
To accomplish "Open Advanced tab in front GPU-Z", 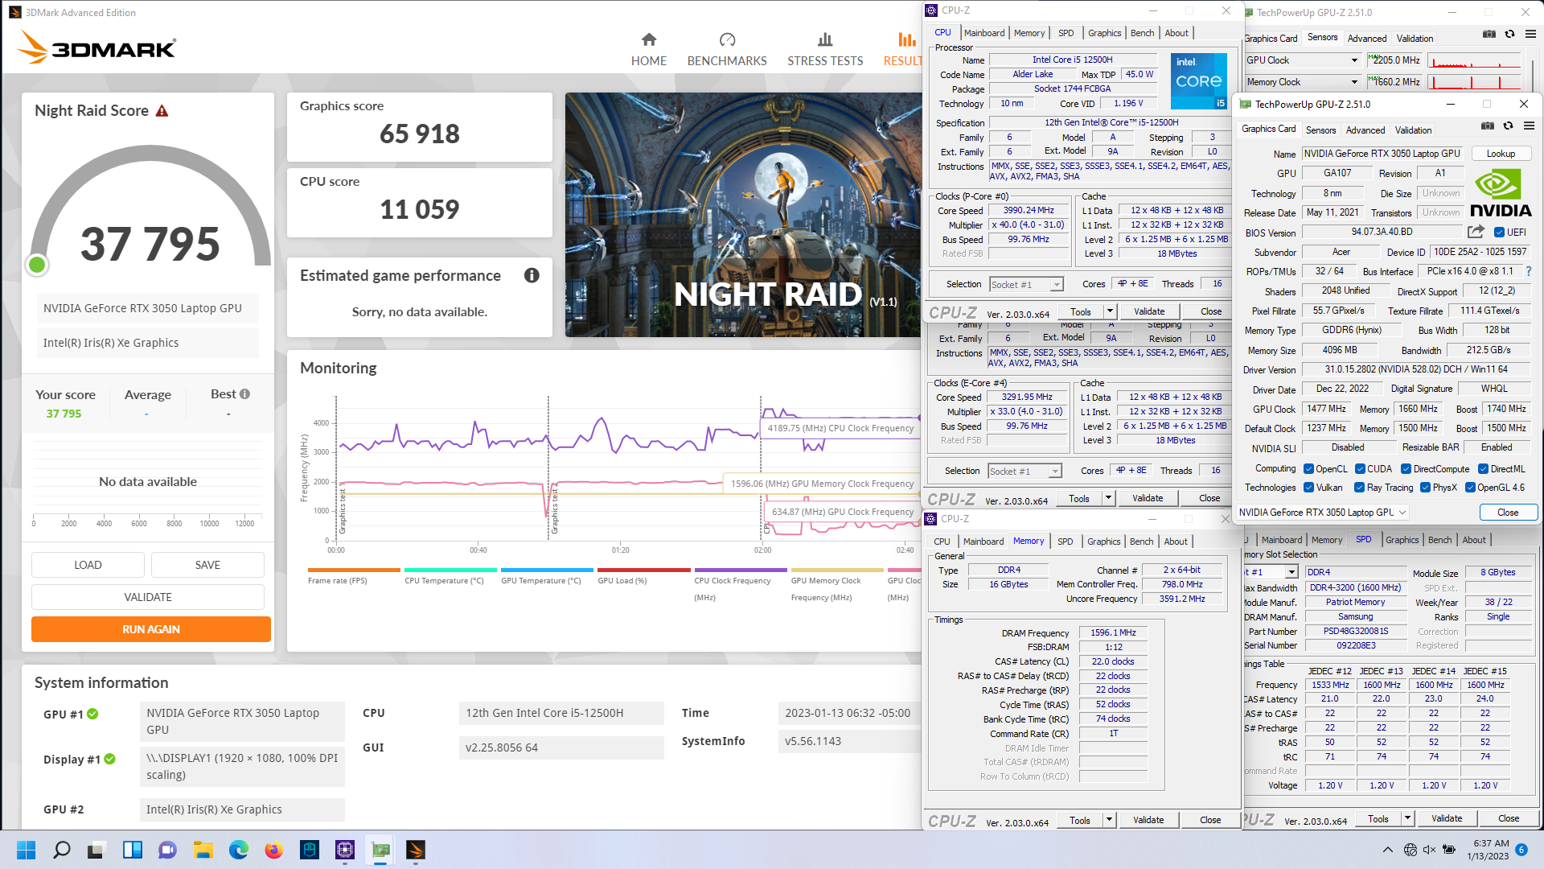I will [1365, 130].
